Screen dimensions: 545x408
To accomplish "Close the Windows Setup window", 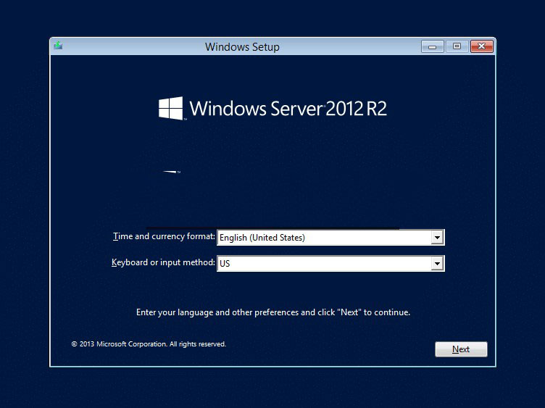I will [482, 46].
